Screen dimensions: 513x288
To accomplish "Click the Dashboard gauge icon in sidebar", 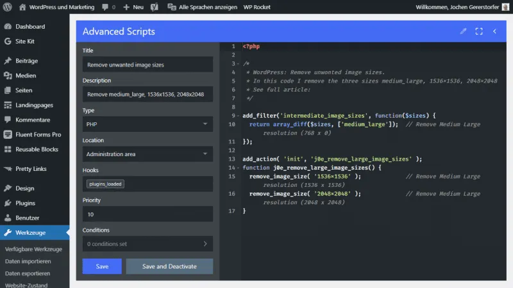I will pos(8,26).
